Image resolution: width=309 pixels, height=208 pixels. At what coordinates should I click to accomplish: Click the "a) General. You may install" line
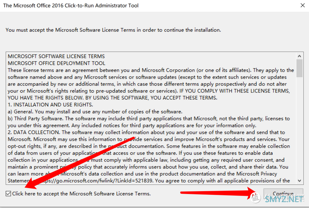[x=95, y=112]
